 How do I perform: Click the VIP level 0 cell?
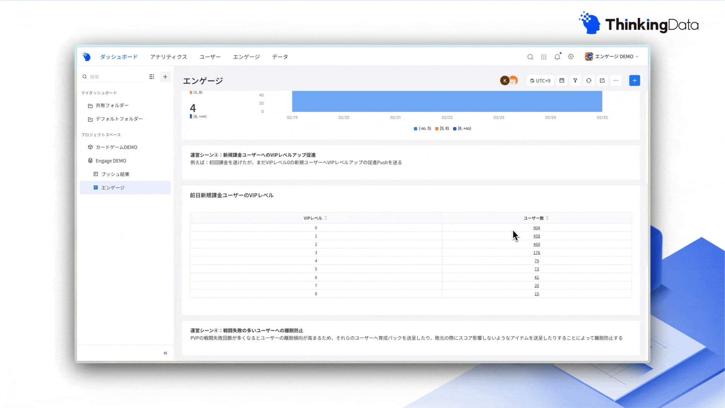pyautogui.click(x=316, y=228)
